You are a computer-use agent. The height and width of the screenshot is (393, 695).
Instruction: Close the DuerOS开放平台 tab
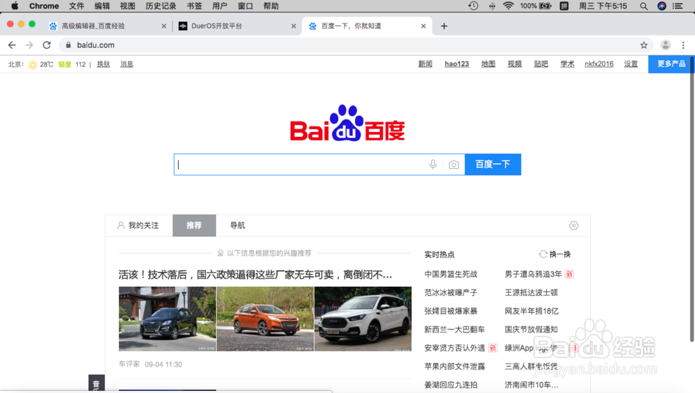point(293,26)
